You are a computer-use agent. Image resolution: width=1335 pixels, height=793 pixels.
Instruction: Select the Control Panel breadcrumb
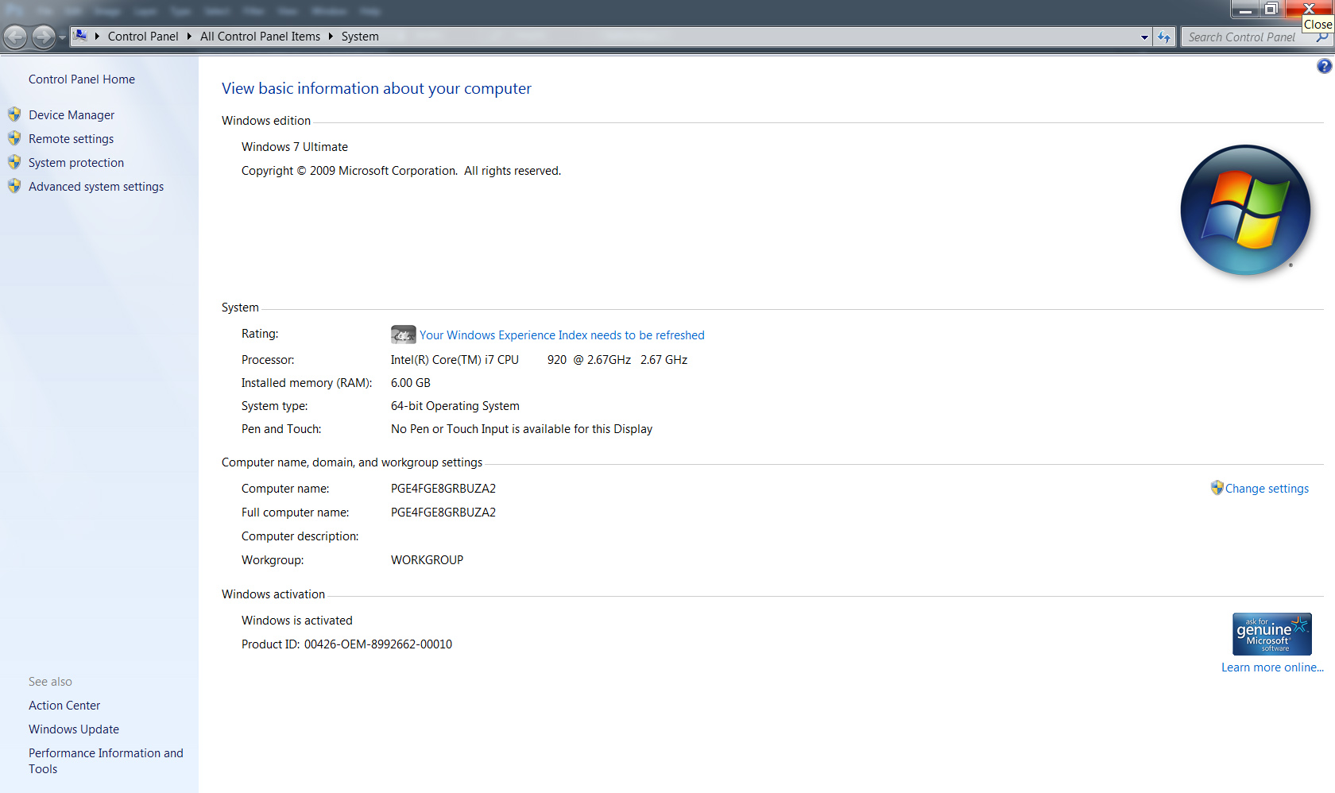[x=143, y=37]
